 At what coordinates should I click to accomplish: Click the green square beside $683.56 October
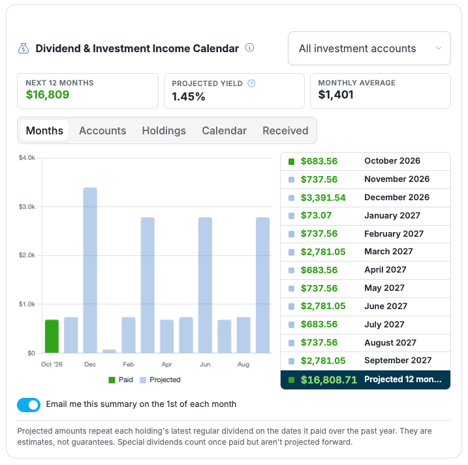point(291,162)
